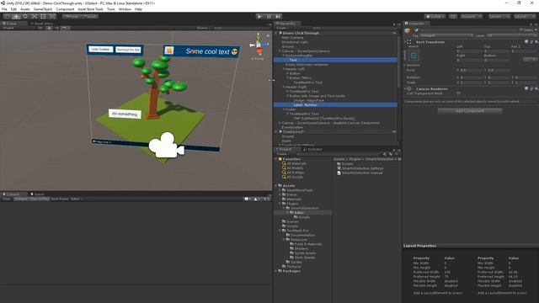Open the Asset Store Tools menu
The width and height of the screenshot is (539, 303).
coord(90,9)
